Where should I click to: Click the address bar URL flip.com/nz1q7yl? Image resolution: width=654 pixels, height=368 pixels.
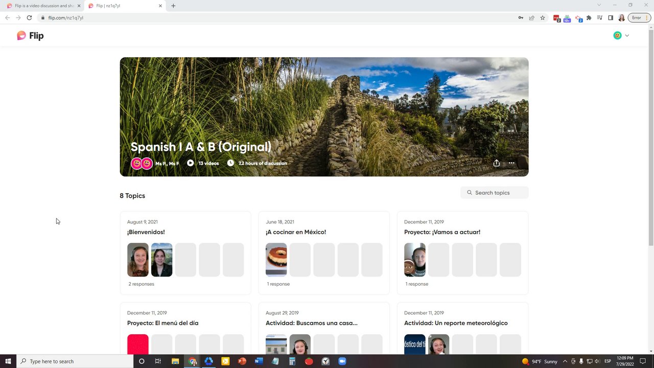[x=66, y=17]
